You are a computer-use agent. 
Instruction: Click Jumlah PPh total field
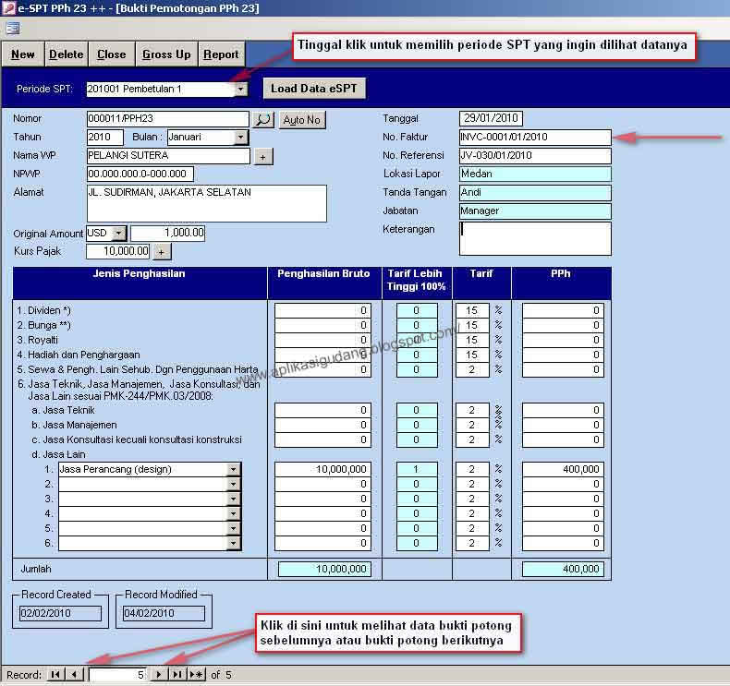point(563,570)
